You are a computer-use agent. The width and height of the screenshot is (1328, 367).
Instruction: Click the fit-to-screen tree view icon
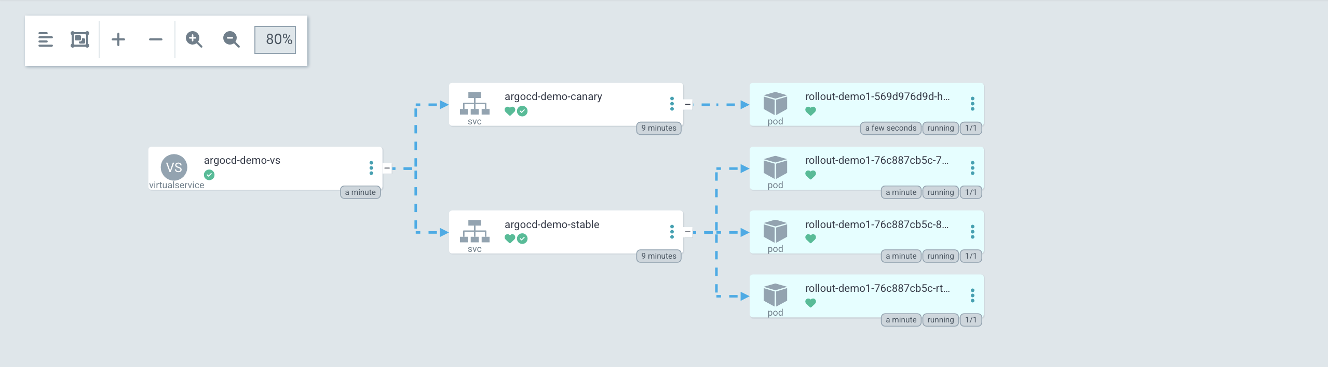[x=80, y=39]
